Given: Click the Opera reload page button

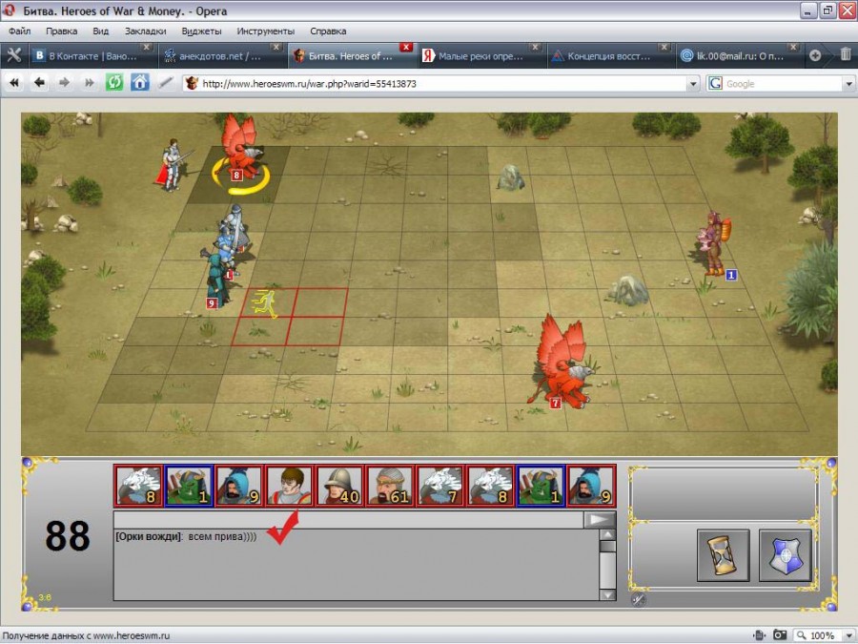Looking at the screenshot, I should click(x=114, y=83).
